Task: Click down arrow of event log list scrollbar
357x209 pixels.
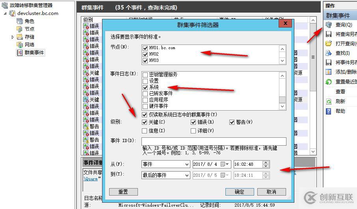Action: click(x=282, y=106)
